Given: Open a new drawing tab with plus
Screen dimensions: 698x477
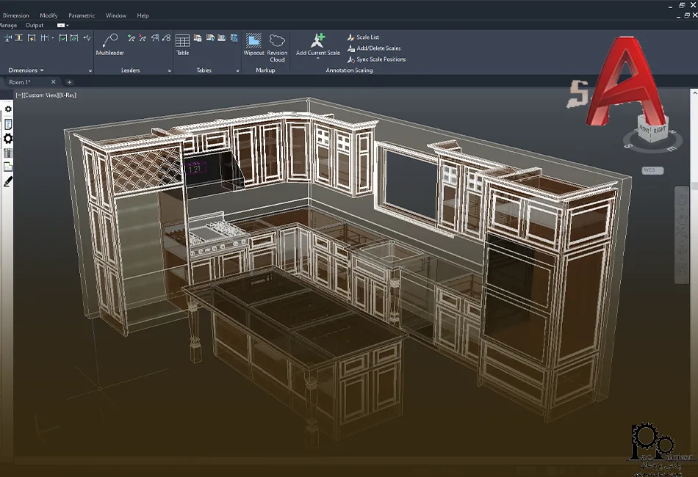Looking at the screenshot, I should point(70,82).
